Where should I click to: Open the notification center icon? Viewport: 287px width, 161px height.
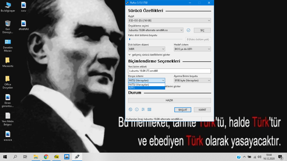281,157
